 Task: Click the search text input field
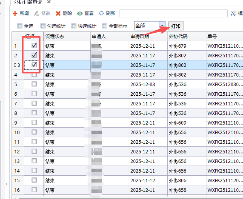coord(173,14)
